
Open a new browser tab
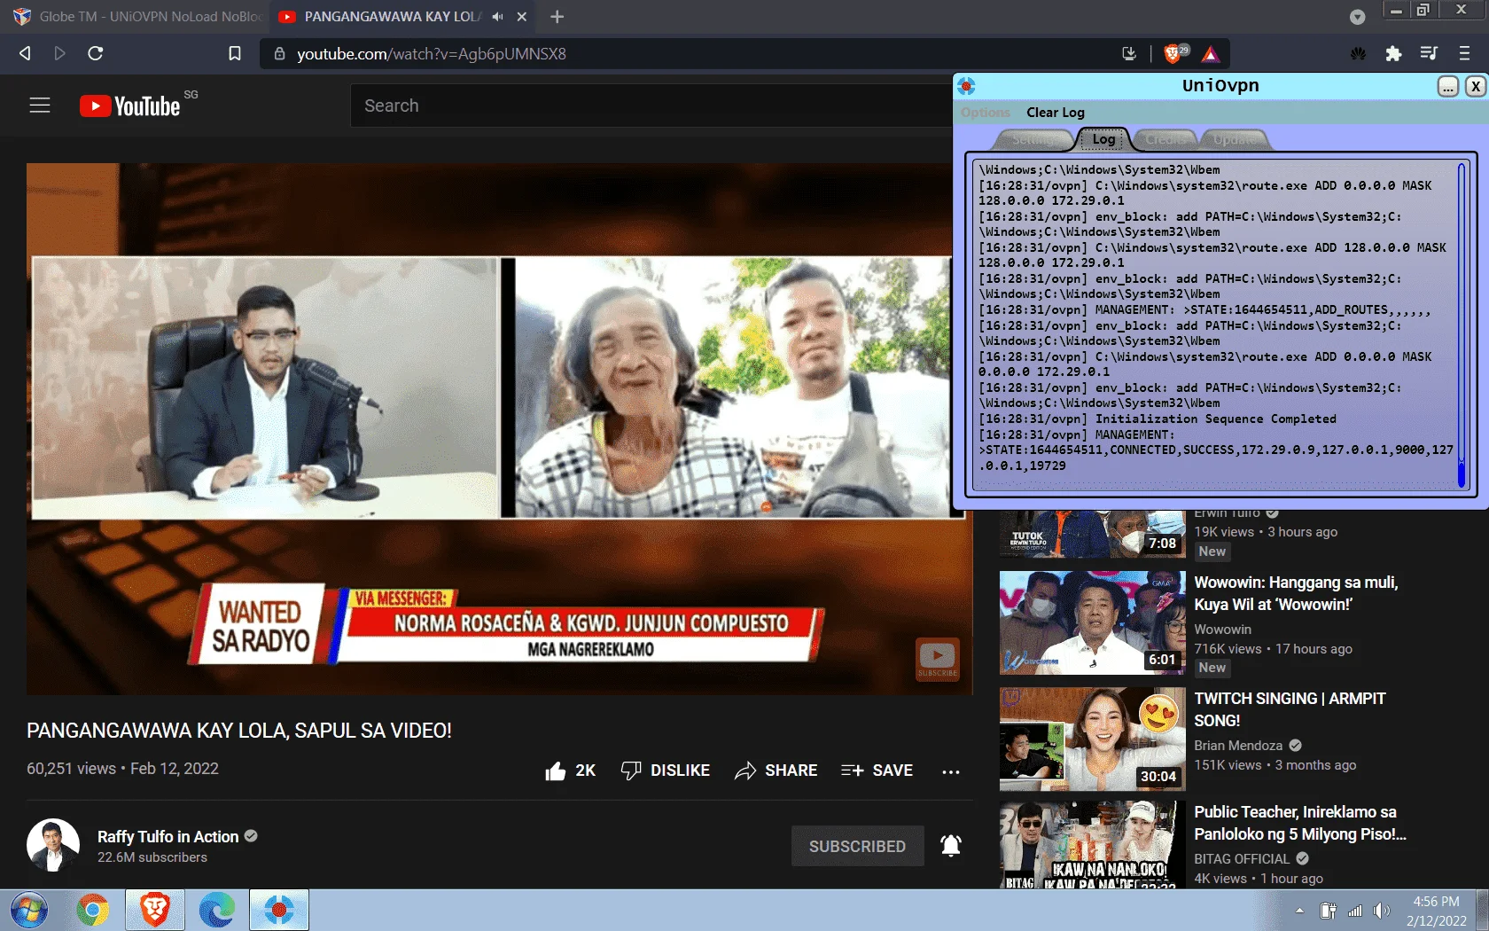[x=557, y=16]
